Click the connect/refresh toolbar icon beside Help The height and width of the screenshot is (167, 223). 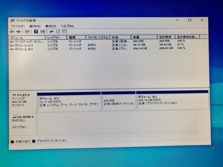tap(51, 31)
